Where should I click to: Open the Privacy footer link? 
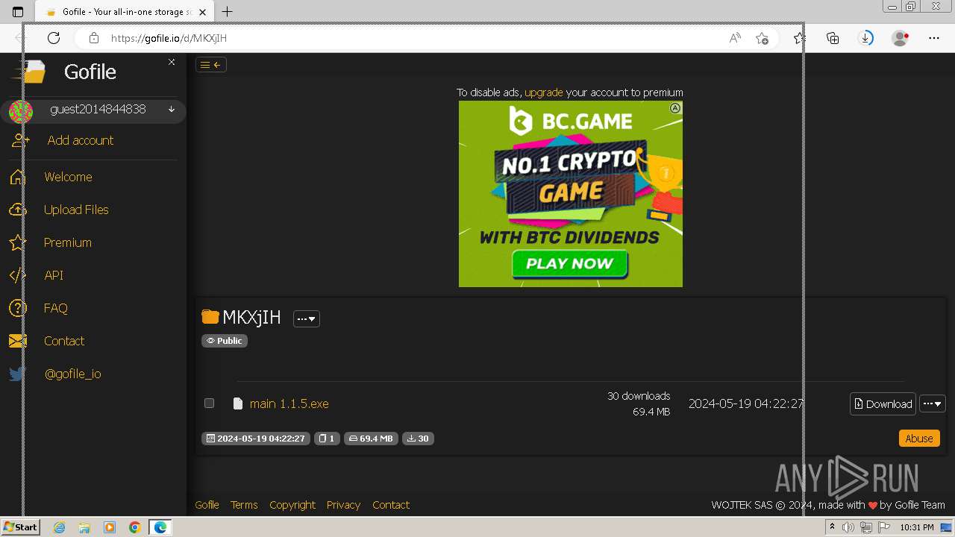pos(343,505)
